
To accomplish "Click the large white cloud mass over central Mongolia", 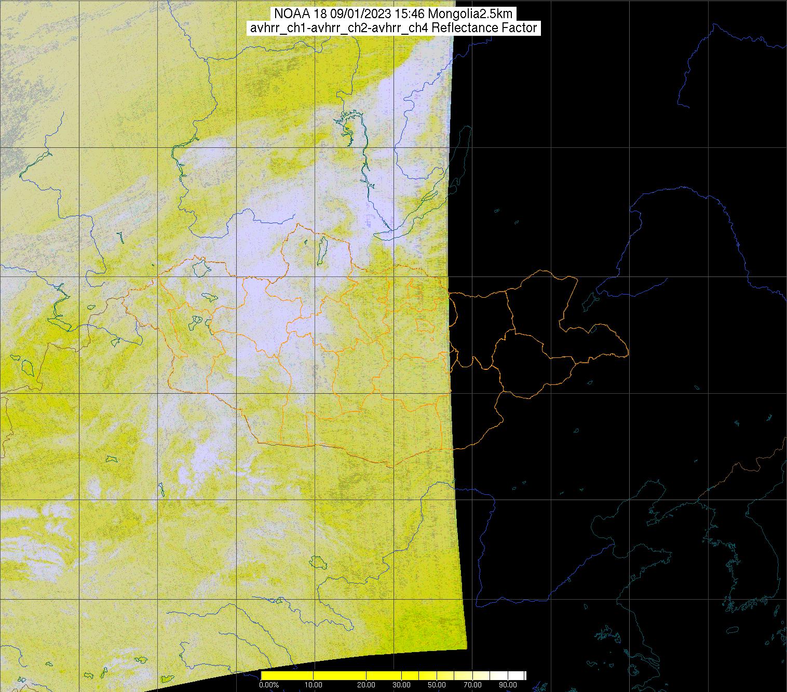I will [x=260, y=311].
